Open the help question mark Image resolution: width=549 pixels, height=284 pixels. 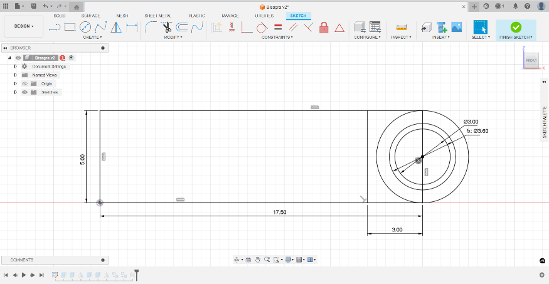527,6
